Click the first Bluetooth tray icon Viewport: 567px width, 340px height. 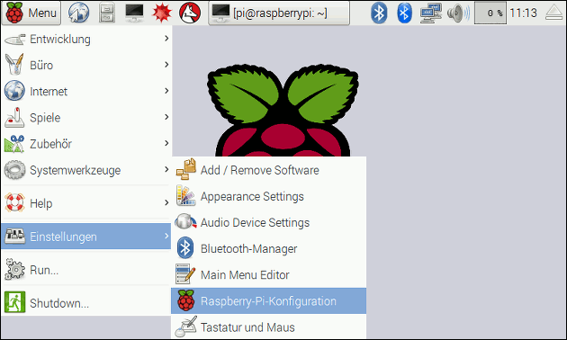point(379,13)
